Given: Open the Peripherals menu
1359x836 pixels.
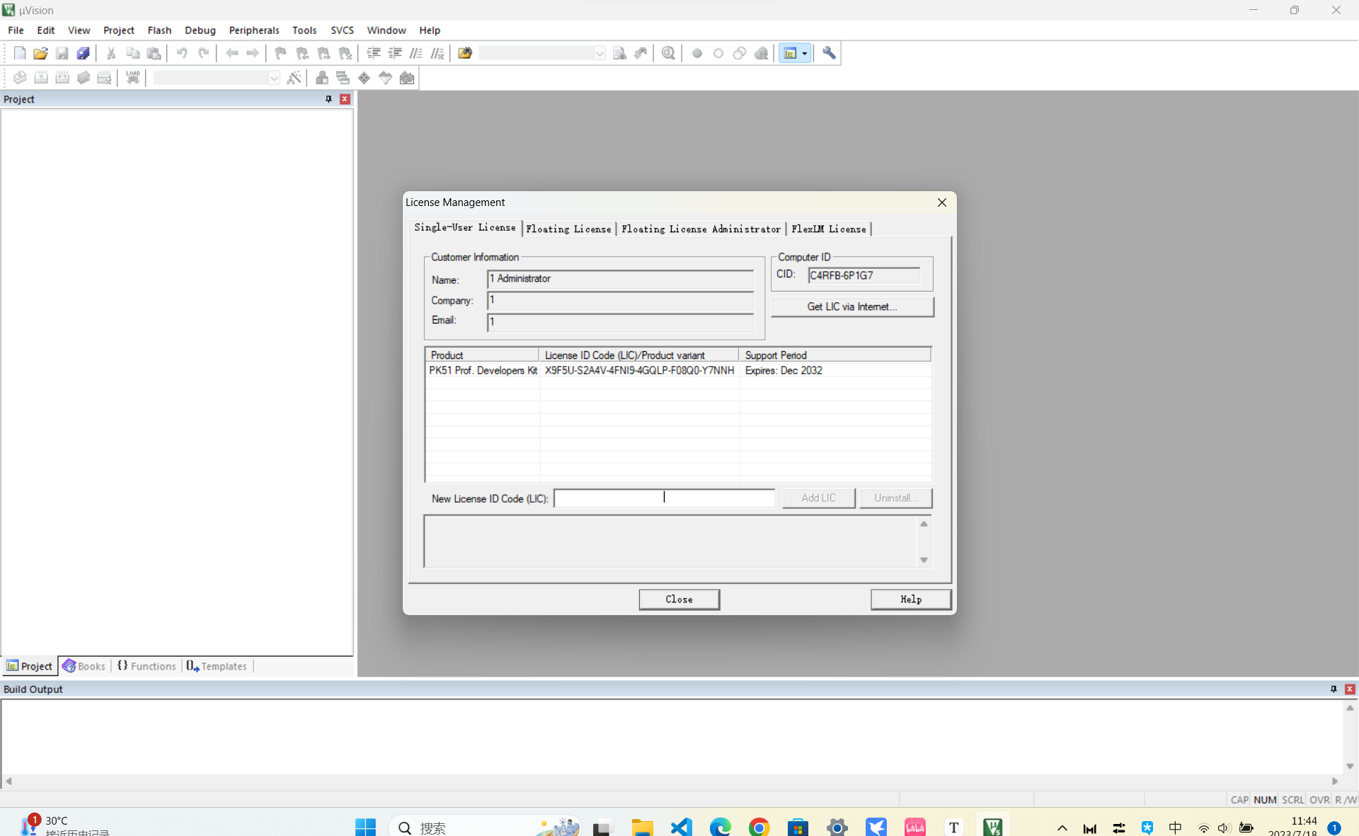Looking at the screenshot, I should click(253, 30).
